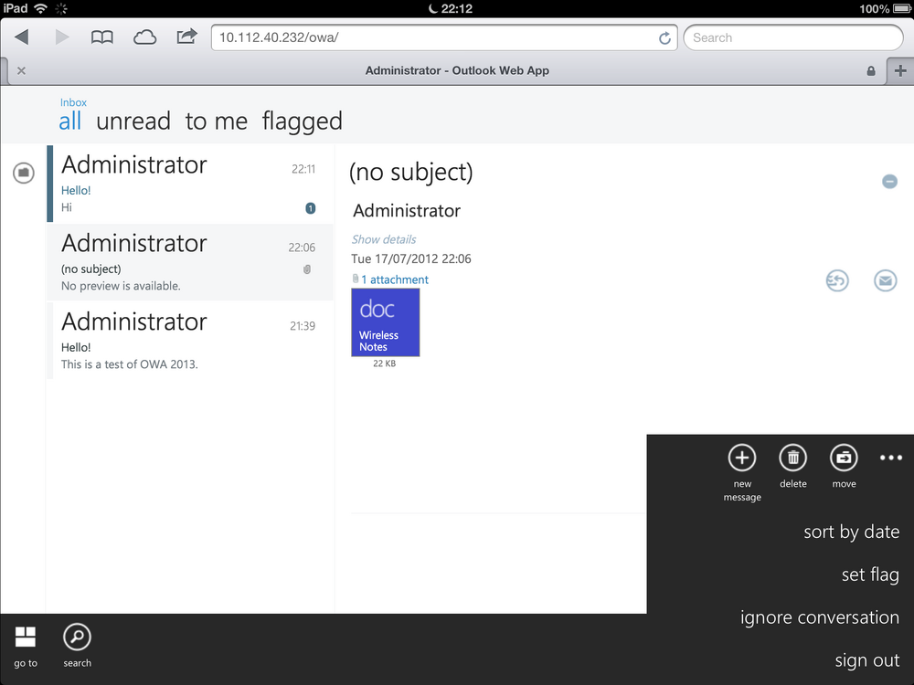914x685 pixels.
Task: Click the date Tue 17/07/2012 22:06
Action: coord(411,258)
